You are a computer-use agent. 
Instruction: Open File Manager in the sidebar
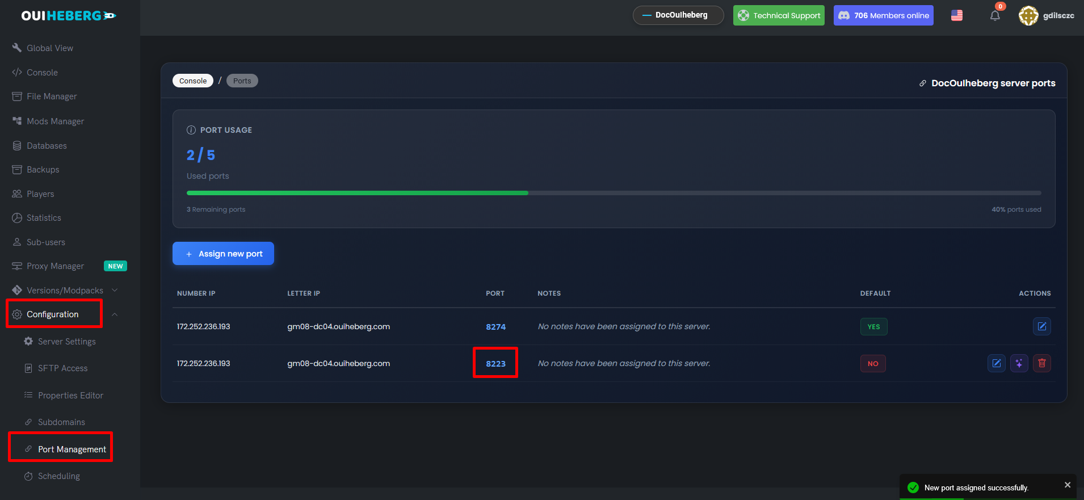(52, 96)
